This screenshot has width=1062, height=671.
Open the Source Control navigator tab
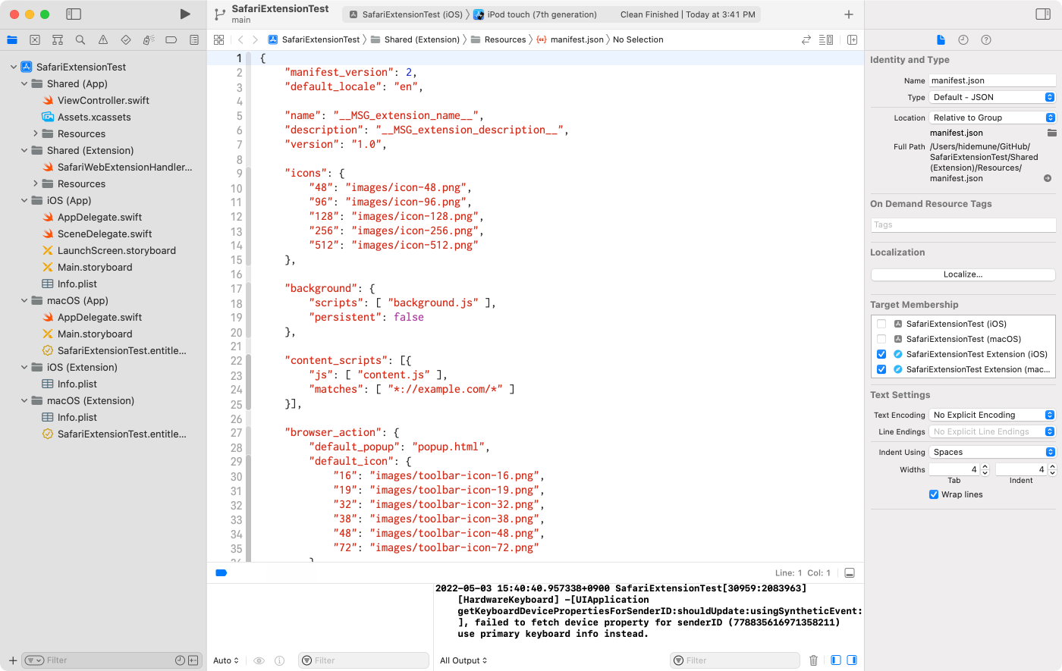tap(35, 40)
